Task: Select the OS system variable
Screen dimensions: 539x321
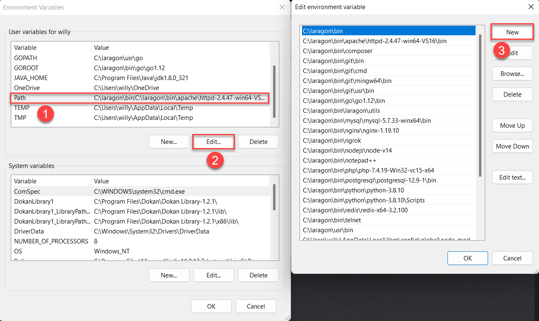Action: 141,251
